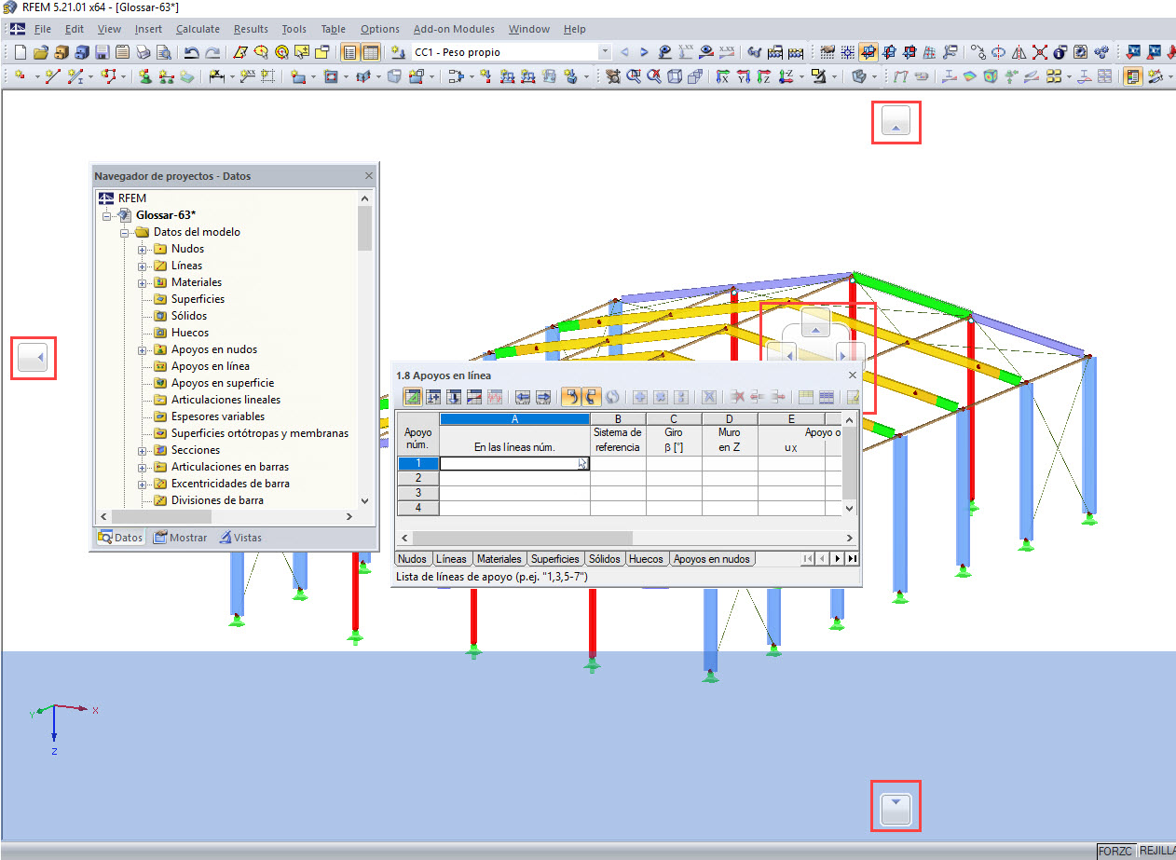Screen dimensions: 1176x860
Task: Click the next-tab scroll arrow in table
Action: pos(838,559)
